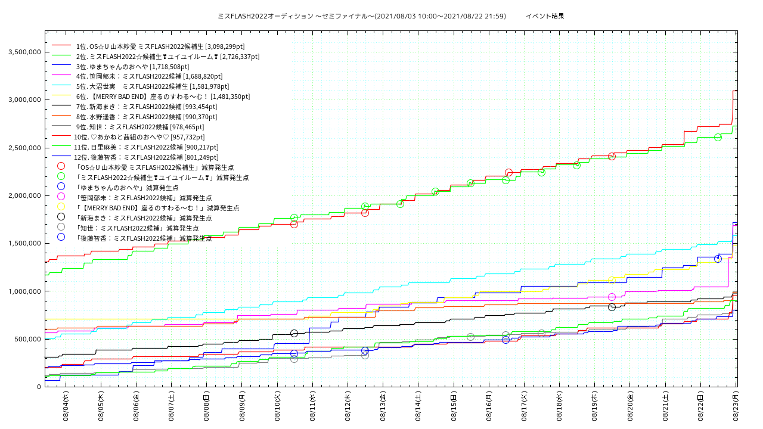Image resolution: width=763 pixels, height=429 pixels.
Task: Click the magenta circle marker on the plotted magenta line
Action: point(612,297)
